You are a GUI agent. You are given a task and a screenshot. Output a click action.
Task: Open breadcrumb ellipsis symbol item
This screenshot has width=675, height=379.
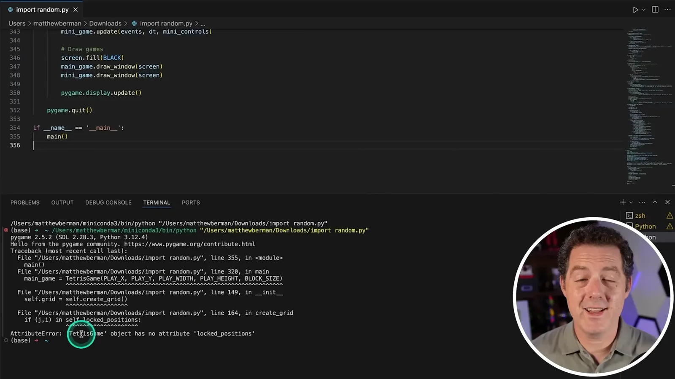point(203,24)
